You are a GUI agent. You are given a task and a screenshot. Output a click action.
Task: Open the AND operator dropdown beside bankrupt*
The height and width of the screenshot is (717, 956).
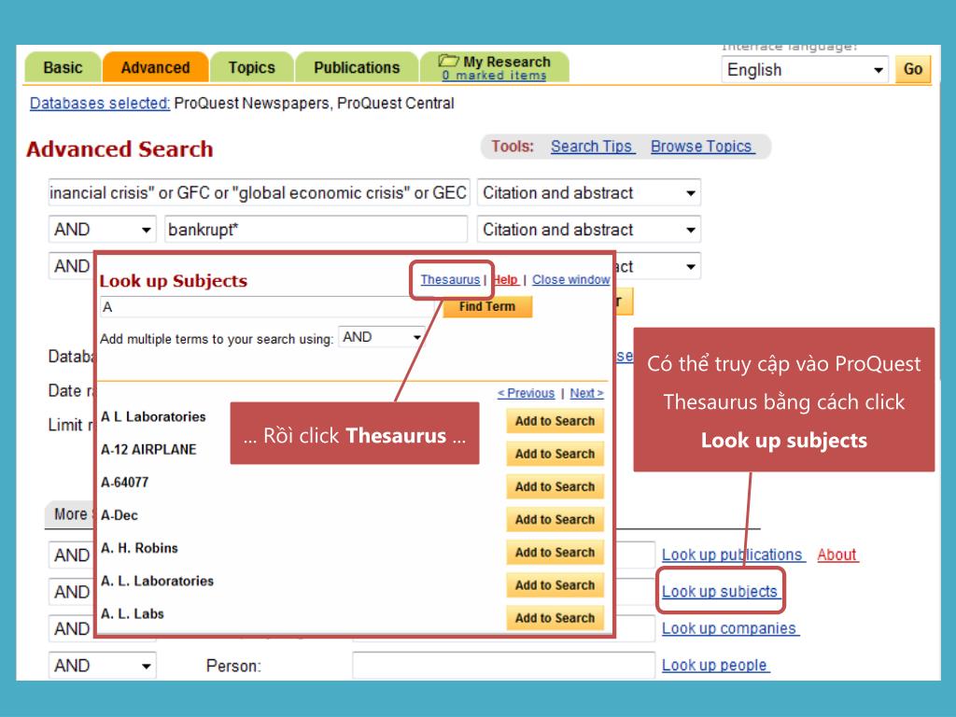pyautogui.click(x=103, y=230)
